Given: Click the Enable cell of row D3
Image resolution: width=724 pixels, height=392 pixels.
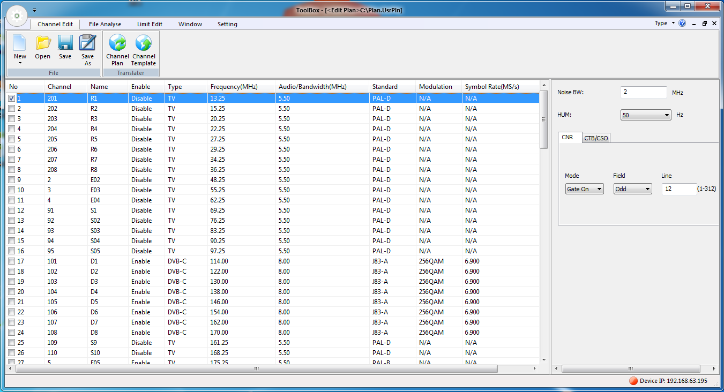Looking at the screenshot, I should click(x=146, y=282).
